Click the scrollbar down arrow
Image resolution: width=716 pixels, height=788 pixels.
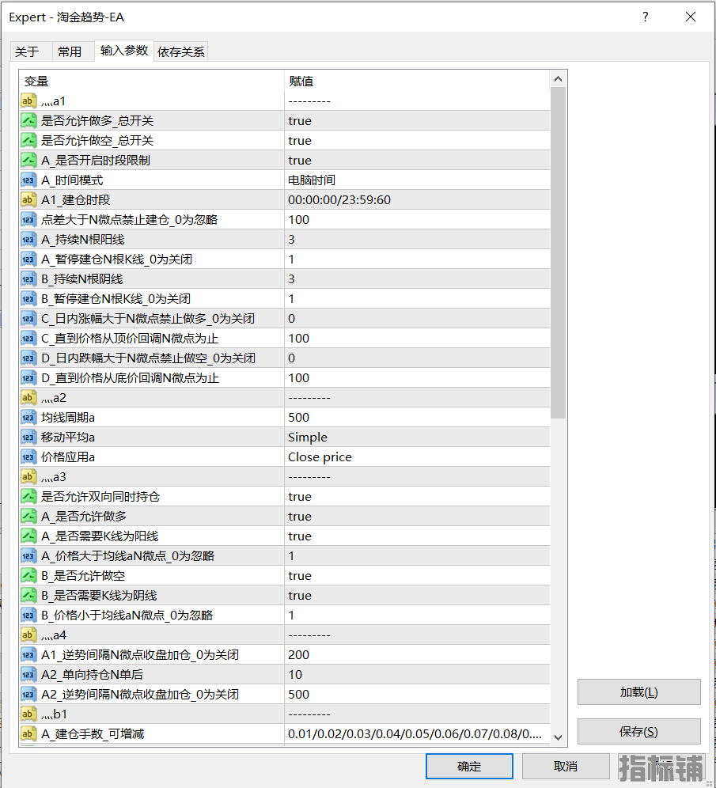click(558, 737)
